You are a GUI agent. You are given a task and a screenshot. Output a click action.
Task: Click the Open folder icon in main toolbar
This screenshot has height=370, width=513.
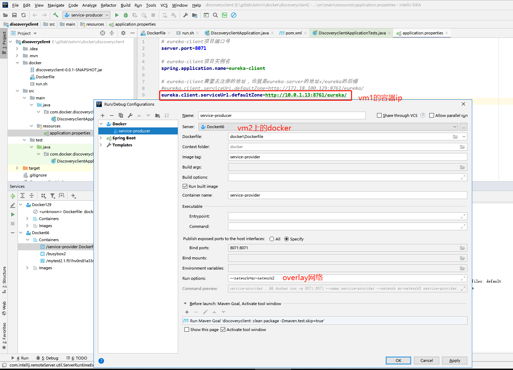point(5,15)
